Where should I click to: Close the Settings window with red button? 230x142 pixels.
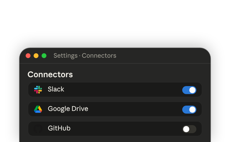pyautogui.click(x=28, y=56)
